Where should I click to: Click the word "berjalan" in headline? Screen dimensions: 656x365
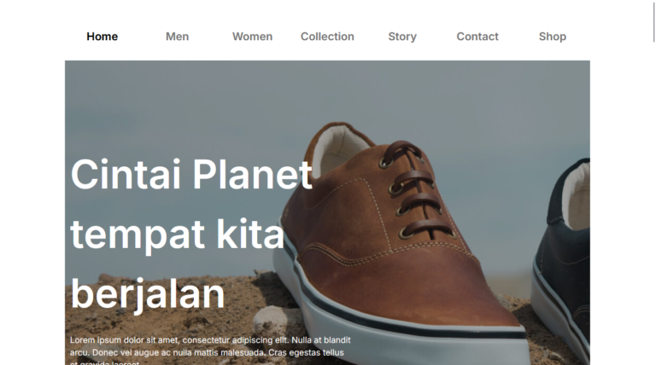click(x=148, y=294)
